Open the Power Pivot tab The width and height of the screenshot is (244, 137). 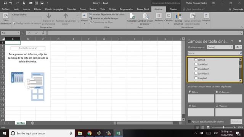point(143,9)
